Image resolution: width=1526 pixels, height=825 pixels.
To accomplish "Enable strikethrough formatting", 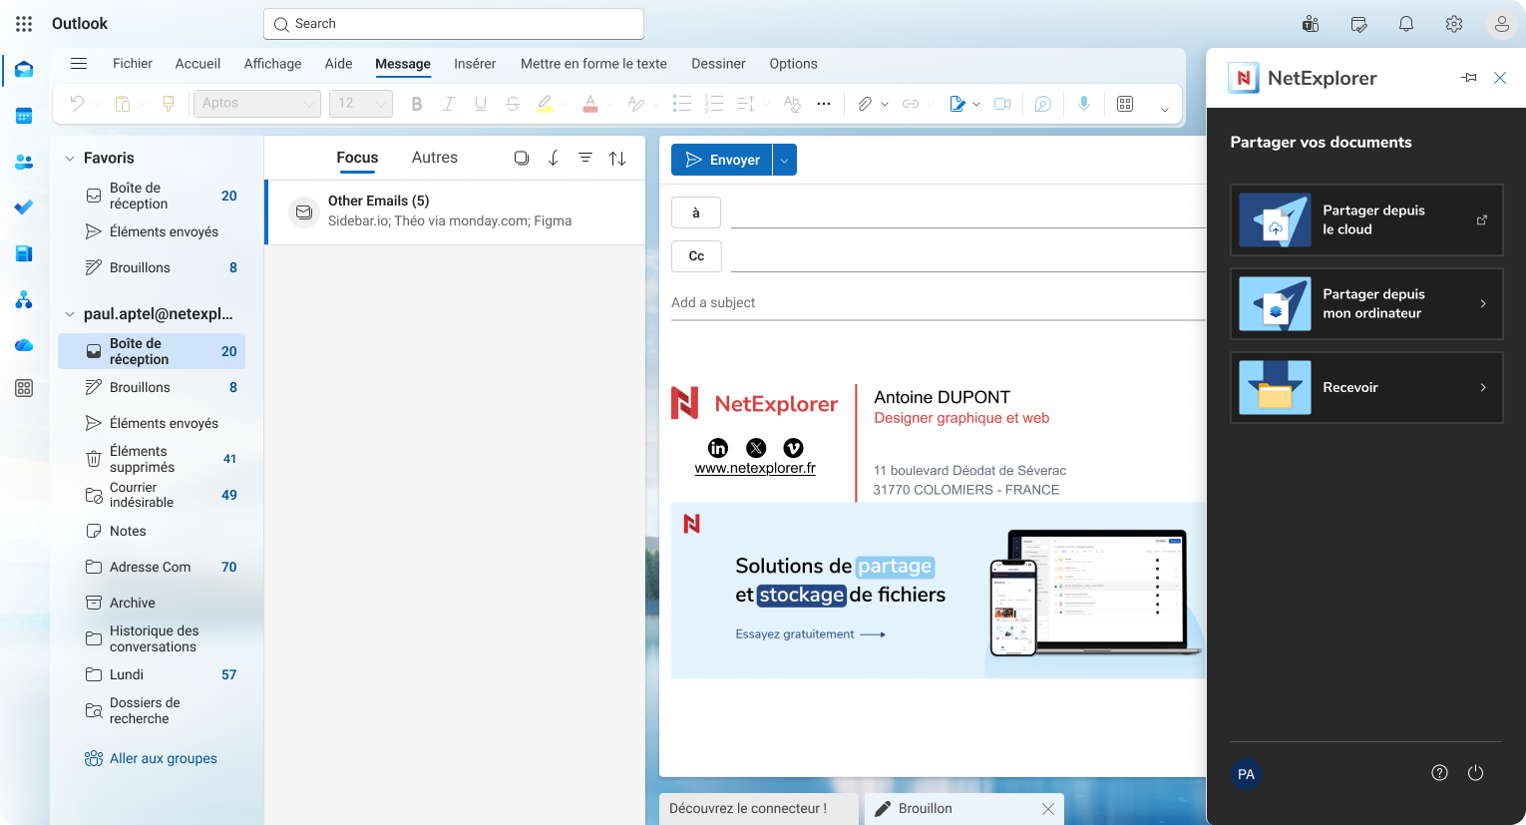I will pos(512,103).
